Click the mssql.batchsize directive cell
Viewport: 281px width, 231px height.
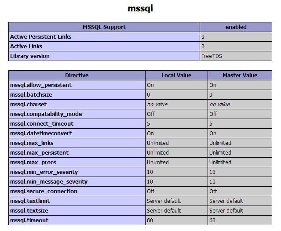coord(77,95)
